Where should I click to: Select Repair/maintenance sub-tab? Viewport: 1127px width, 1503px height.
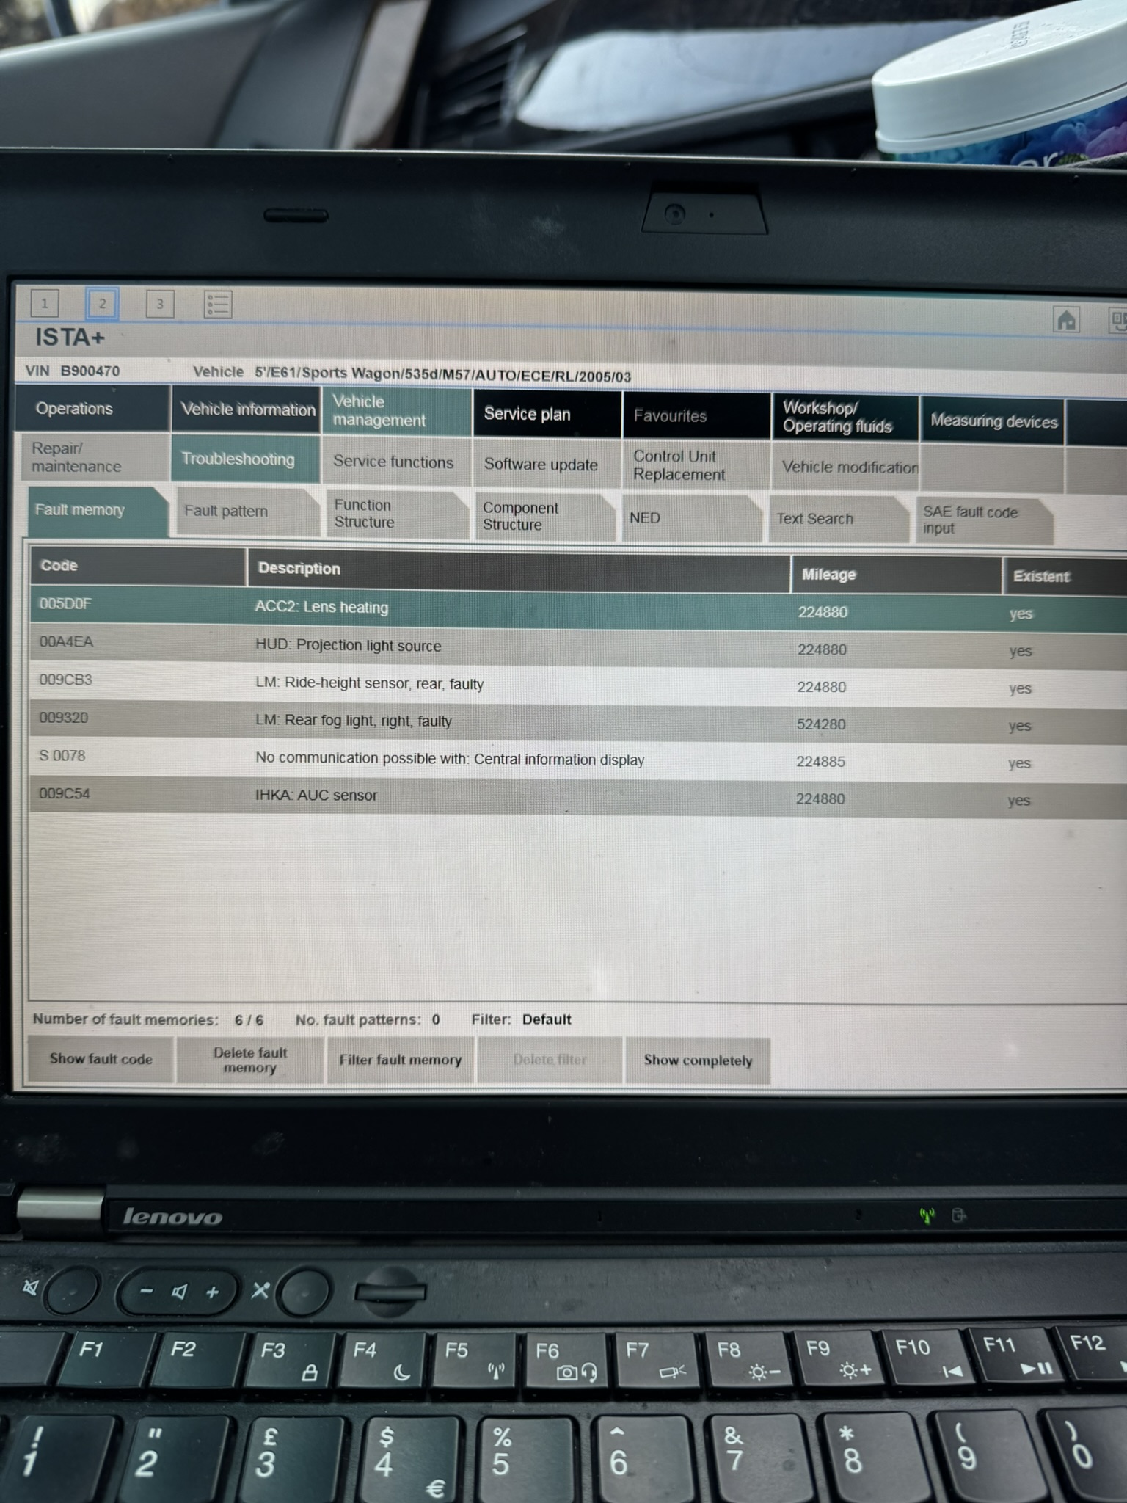pos(93,457)
